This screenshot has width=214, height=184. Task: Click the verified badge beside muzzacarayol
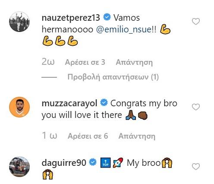click(104, 102)
